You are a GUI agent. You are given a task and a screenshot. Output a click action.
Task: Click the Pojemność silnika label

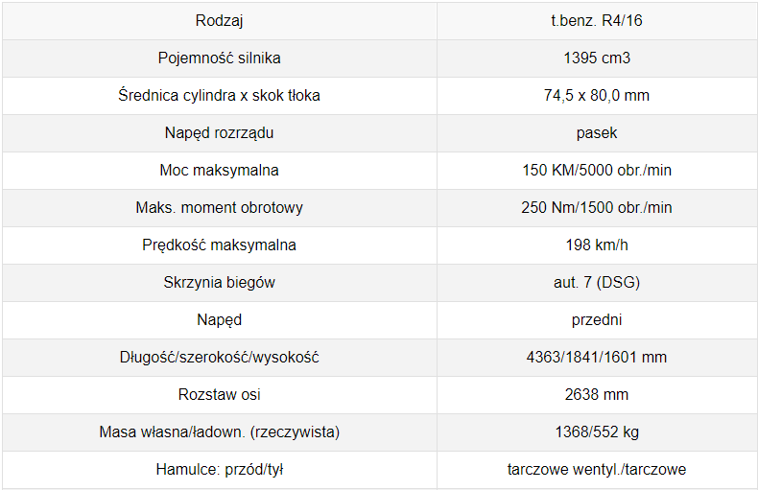[x=219, y=58]
